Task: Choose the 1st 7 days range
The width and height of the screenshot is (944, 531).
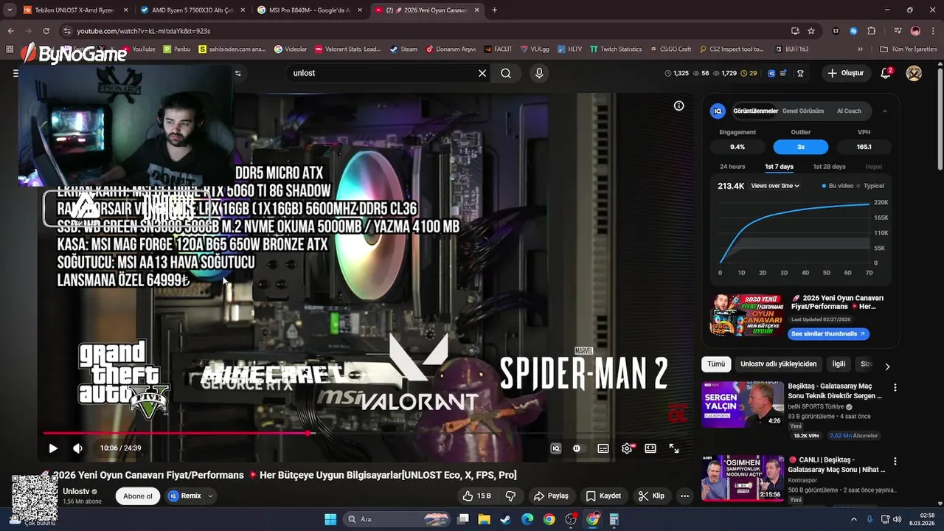Action: pos(779,167)
